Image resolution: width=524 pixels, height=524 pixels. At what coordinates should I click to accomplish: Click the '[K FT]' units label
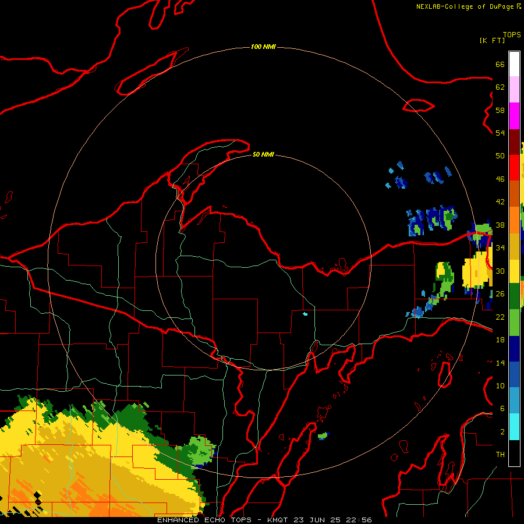point(492,40)
